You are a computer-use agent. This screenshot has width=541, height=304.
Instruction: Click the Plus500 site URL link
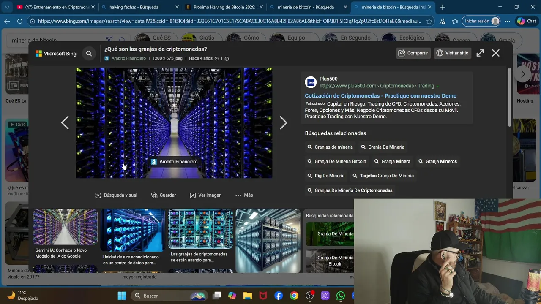377,86
